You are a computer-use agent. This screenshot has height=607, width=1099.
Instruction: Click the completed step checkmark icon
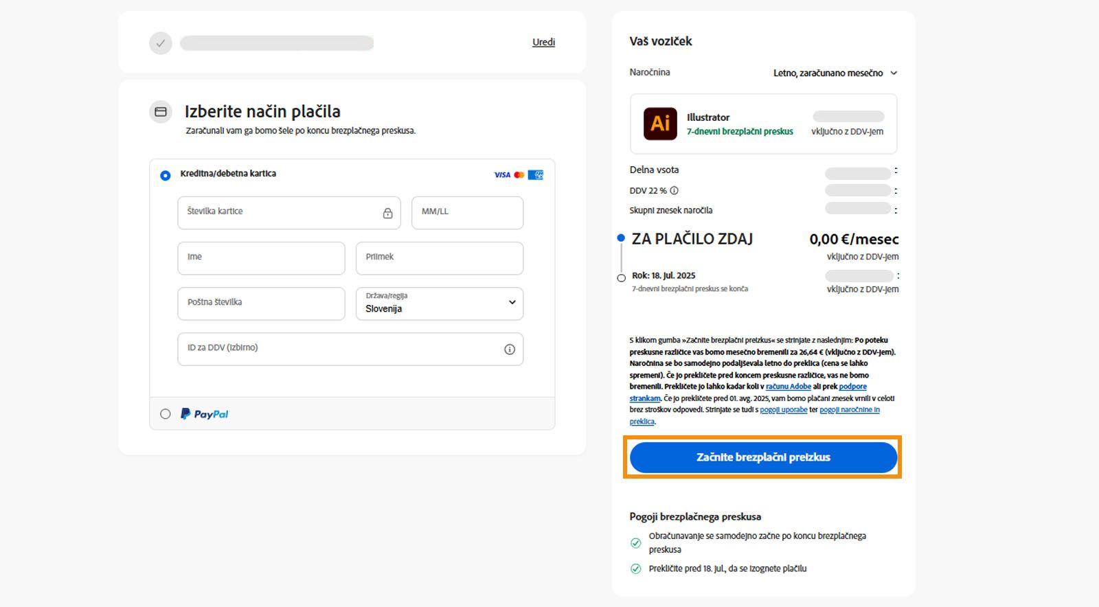click(x=161, y=43)
